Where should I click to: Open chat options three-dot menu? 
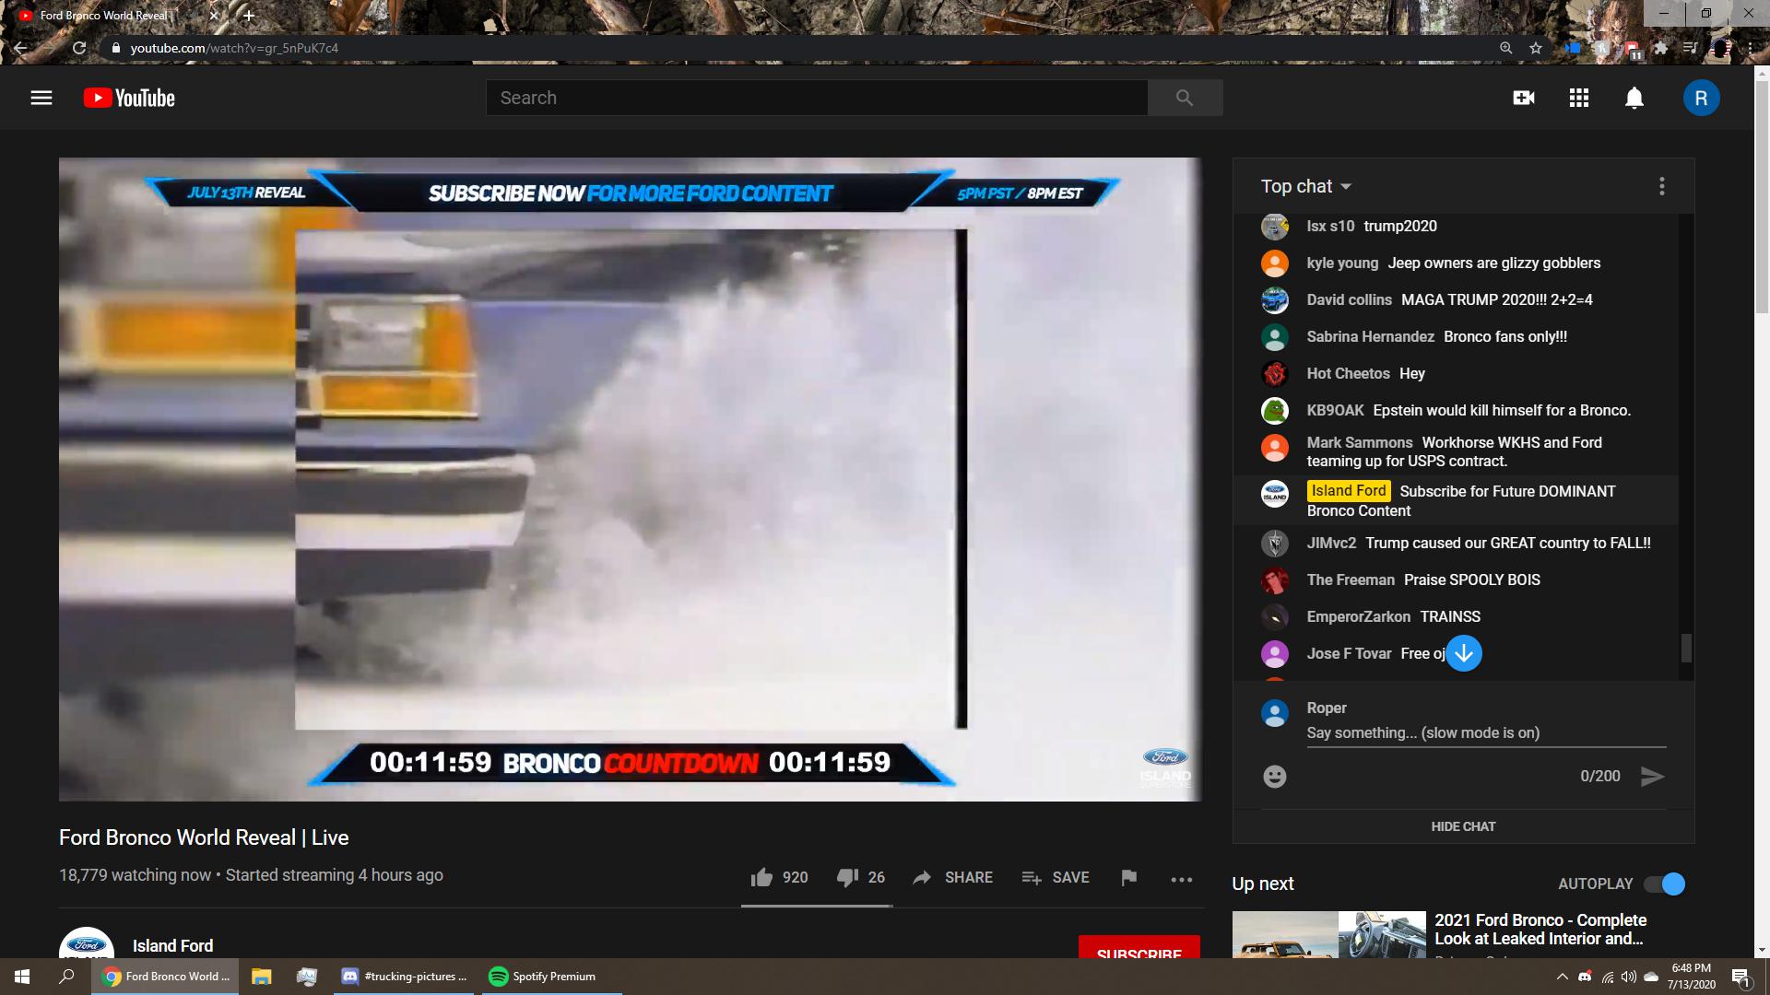coord(1661,186)
